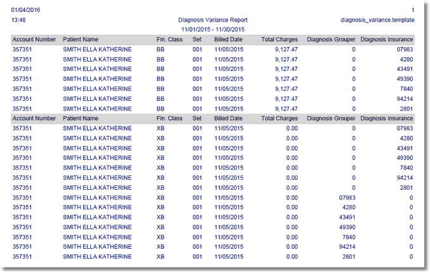Viewport: 430px width, 273px height.
Task: Click 43491 in the Diagnosis Grouper column
Action: click(x=347, y=217)
